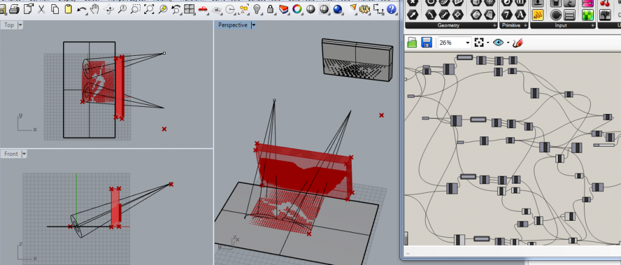The width and height of the screenshot is (621, 265).
Task: Click the Zoom Selected icon
Action: (x=163, y=8)
